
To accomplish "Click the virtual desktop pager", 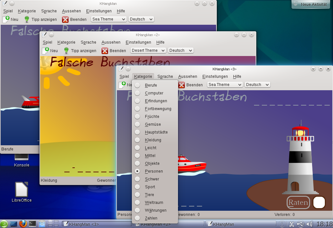I will (x=53, y=224).
